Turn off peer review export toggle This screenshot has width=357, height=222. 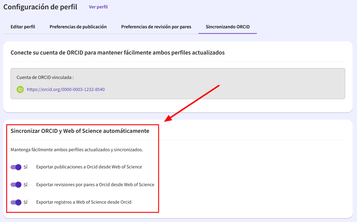(16, 185)
